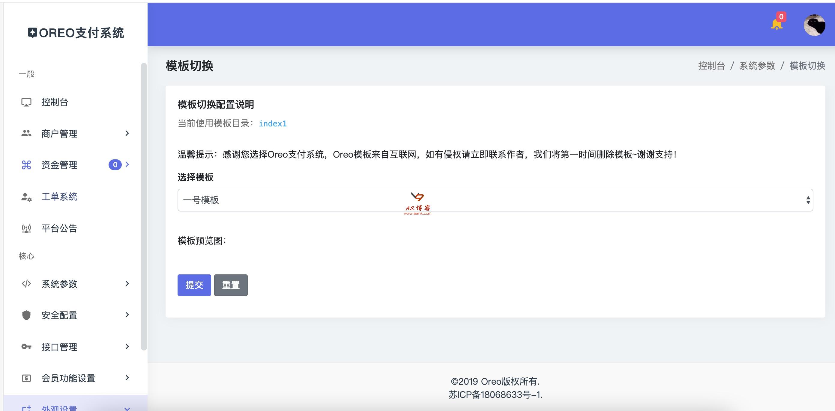This screenshot has height=411, width=835.
Task: Open the 选择模板 dropdown
Action: coord(495,200)
